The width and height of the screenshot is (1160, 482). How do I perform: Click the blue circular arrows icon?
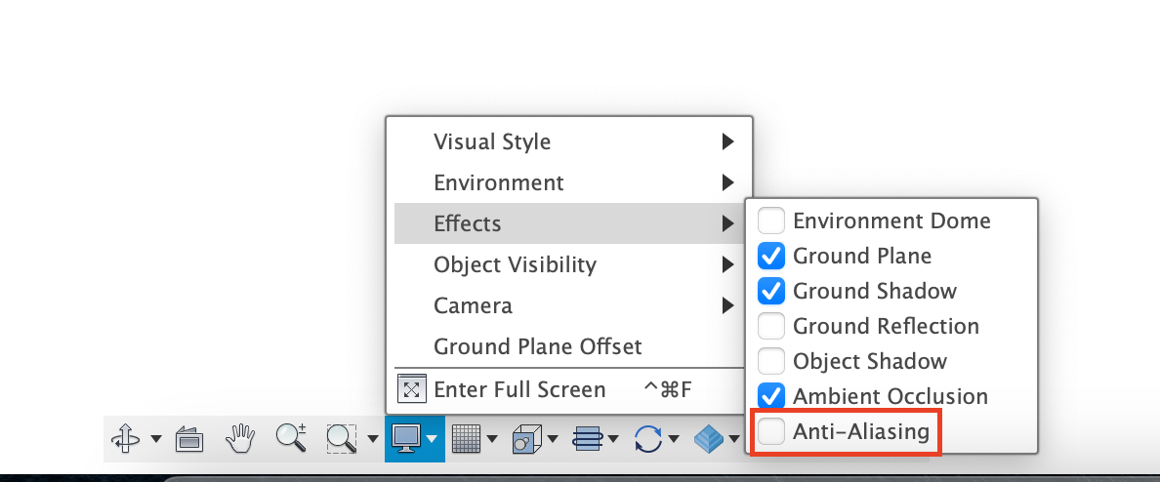point(648,438)
